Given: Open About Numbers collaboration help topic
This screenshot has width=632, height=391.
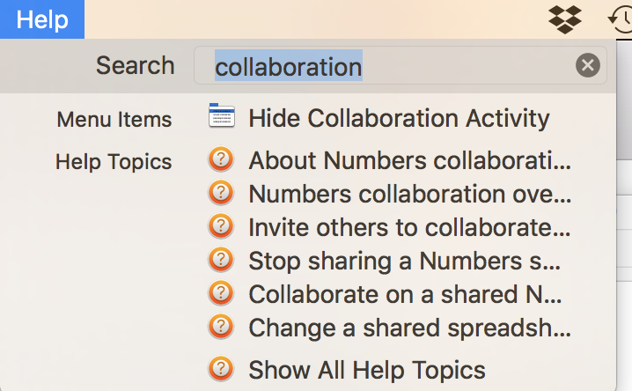Looking at the screenshot, I should pyautogui.click(x=409, y=161).
